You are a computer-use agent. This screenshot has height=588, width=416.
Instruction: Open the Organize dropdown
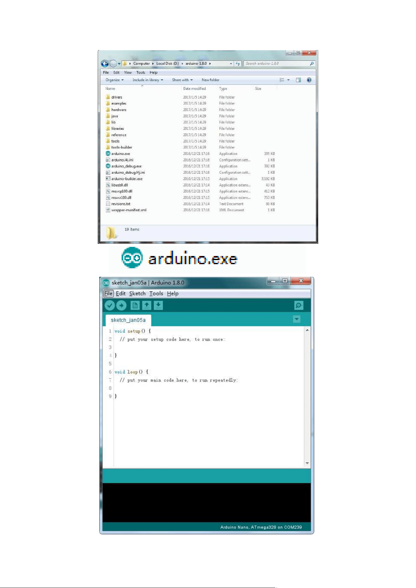(x=114, y=80)
